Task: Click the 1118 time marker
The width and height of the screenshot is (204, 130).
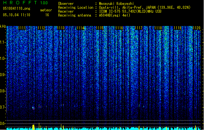Action: point(158,28)
